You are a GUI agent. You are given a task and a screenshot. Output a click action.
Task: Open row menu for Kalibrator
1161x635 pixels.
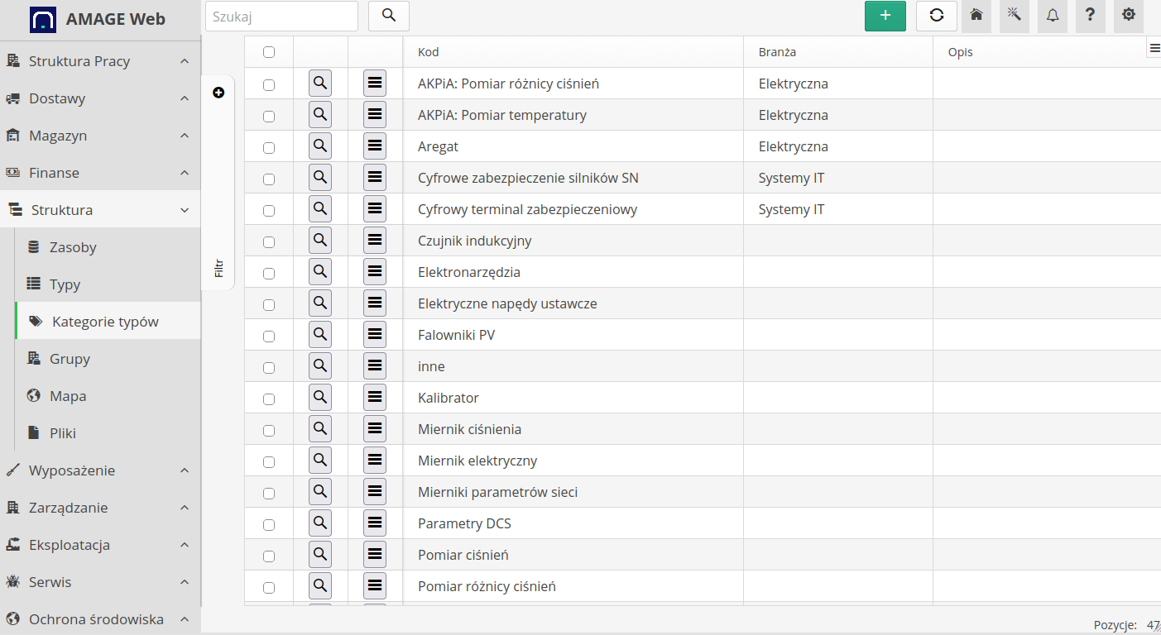coord(375,397)
